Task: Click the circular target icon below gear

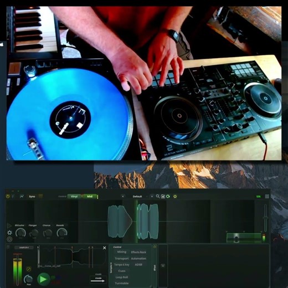Action: click(x=9, y=239)
